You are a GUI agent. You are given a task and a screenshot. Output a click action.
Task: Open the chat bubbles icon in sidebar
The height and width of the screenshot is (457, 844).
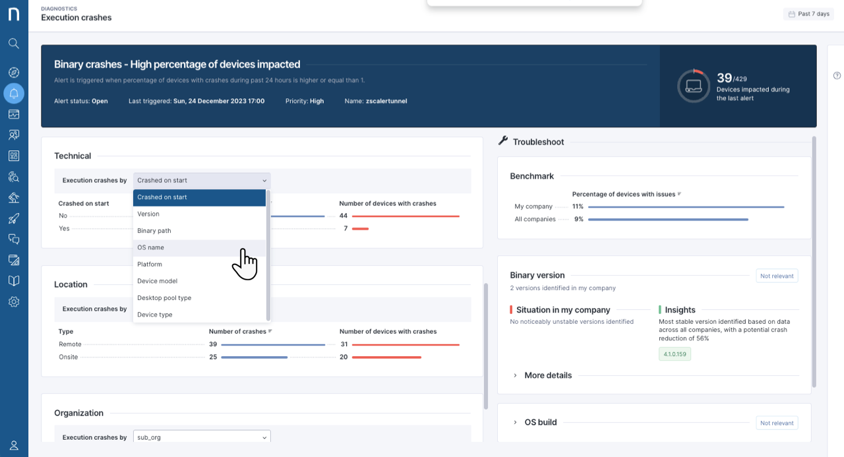point(14,239)
